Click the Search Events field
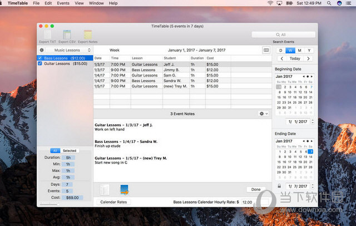 283,35
